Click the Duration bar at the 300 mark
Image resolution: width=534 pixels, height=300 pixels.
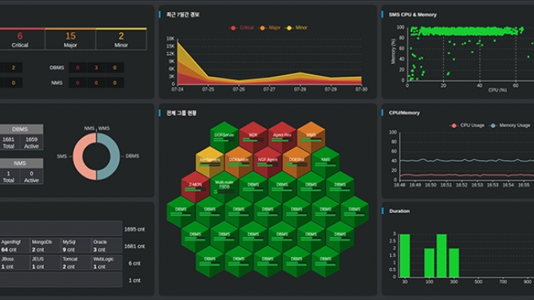coord(454,263)
